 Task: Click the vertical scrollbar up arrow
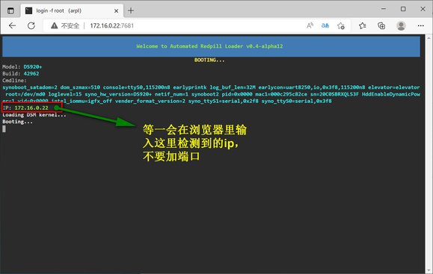tap(429, 37)
